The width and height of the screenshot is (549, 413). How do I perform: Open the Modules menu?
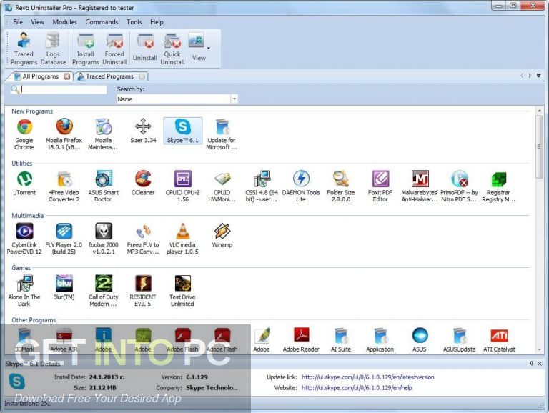tap(65, 22)
